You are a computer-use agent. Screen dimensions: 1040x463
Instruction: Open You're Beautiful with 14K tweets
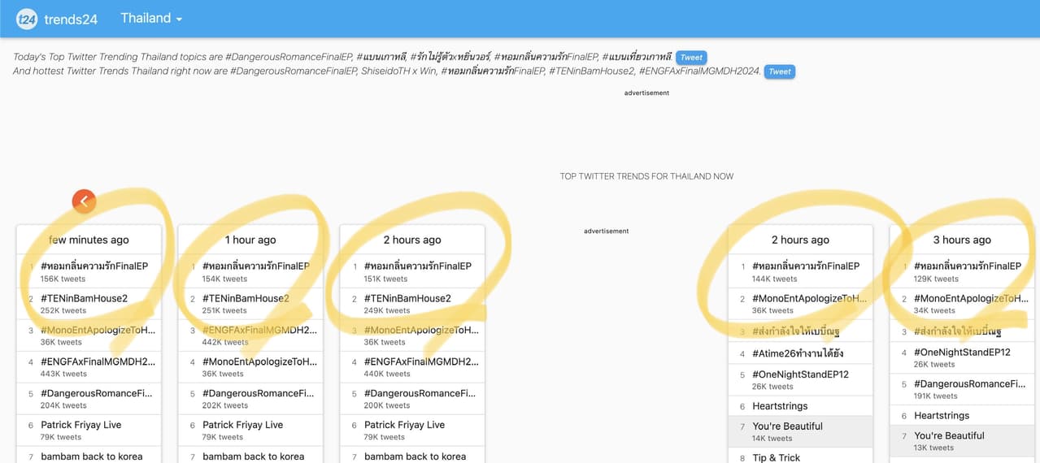pos(787,426)
